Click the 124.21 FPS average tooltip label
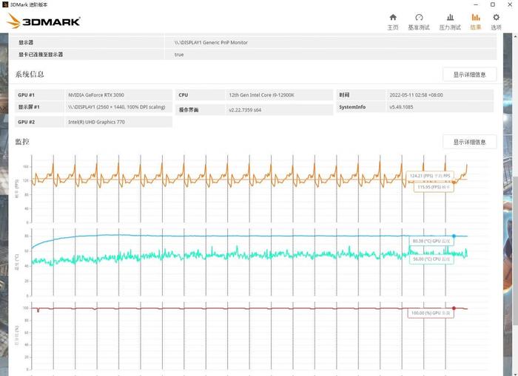This screenshot has width=518, height=376. click(x=430, y=176)
